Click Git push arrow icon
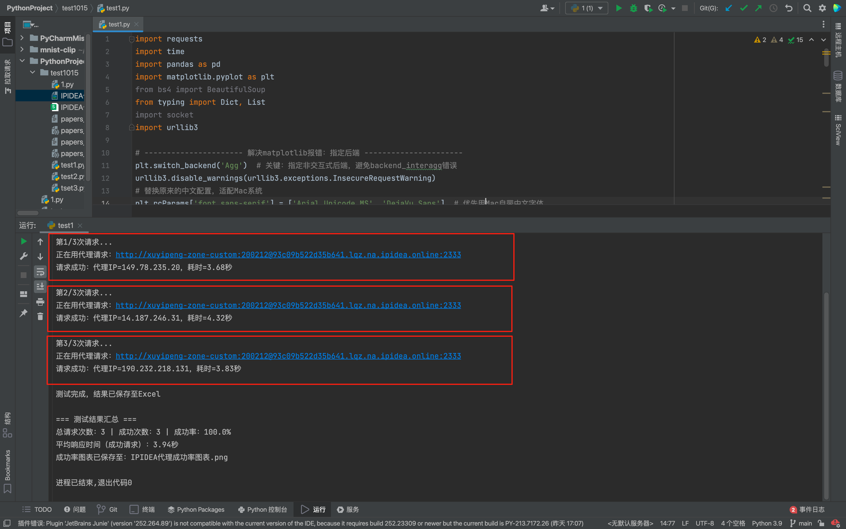Image resolution: width=846 pixels, height=529 pixels. tap(758, 8)
